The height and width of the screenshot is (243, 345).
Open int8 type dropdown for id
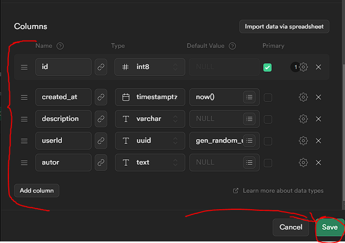pyautogui.click(x=150, y=67)
